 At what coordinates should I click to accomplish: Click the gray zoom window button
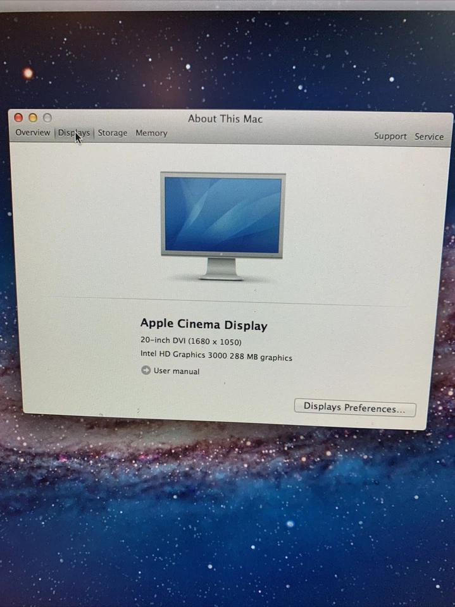47,118
